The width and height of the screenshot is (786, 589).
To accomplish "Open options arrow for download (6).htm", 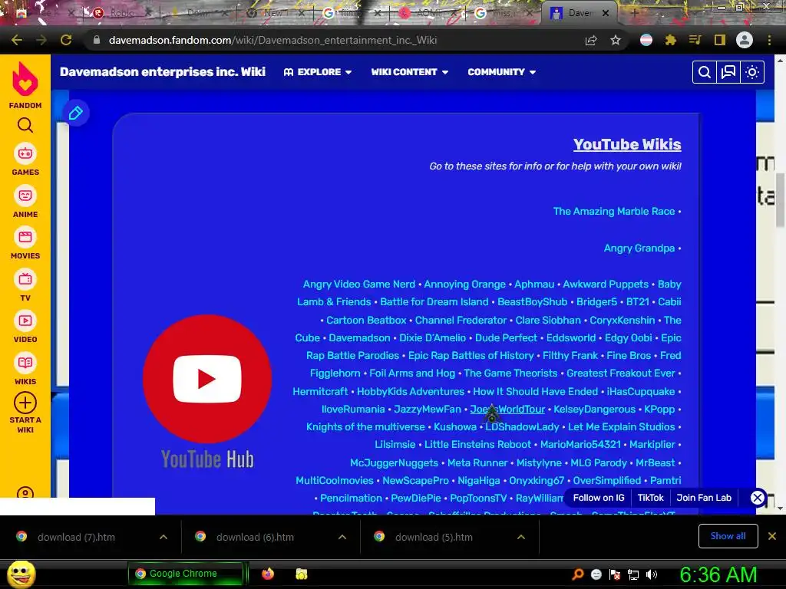I will tap(342, 537).
